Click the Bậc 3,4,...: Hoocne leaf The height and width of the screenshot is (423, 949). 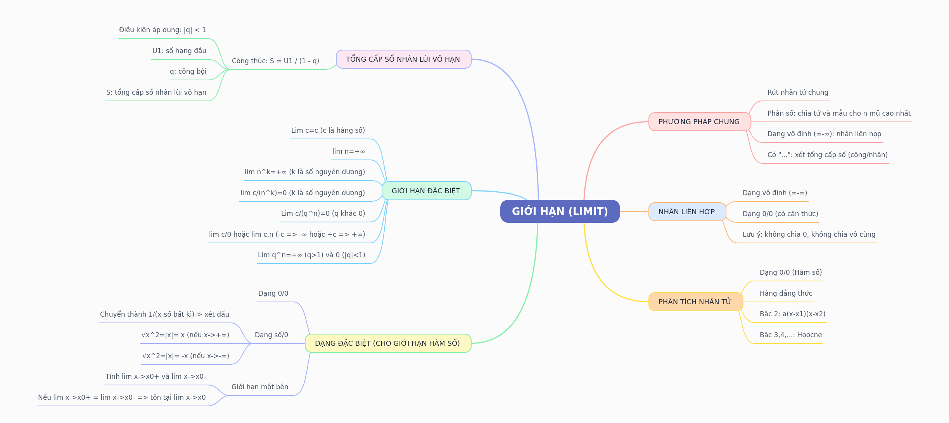(x=791, y=335)
